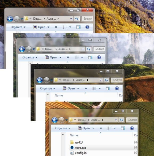Viewport: 154px width, 156px height.
Task: Open view options dropdown arrow in topmost window
Action: [70, 27]
